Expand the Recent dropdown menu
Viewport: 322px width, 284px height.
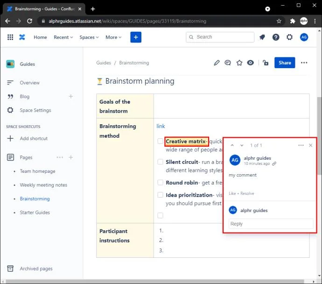pyautogui.click(x=63, y=37)
